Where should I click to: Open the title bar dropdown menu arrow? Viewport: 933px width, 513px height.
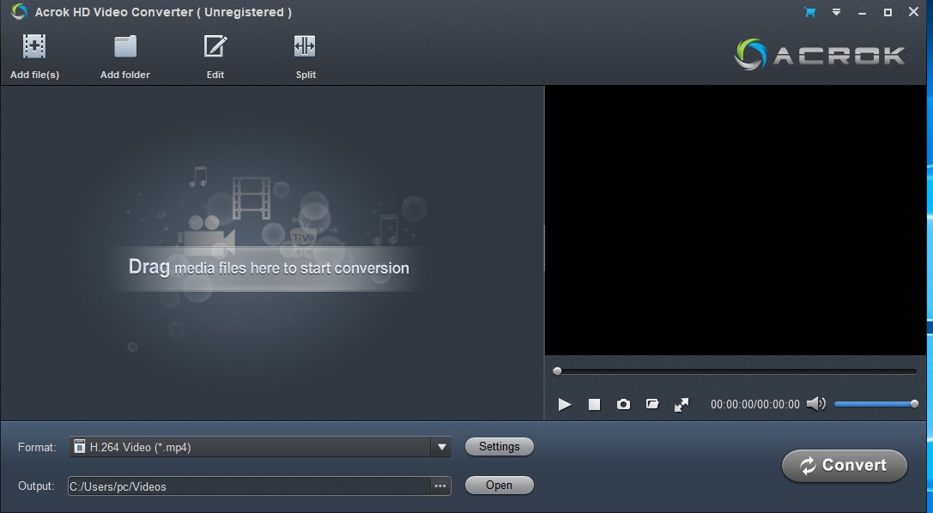(x=836, y=12)
